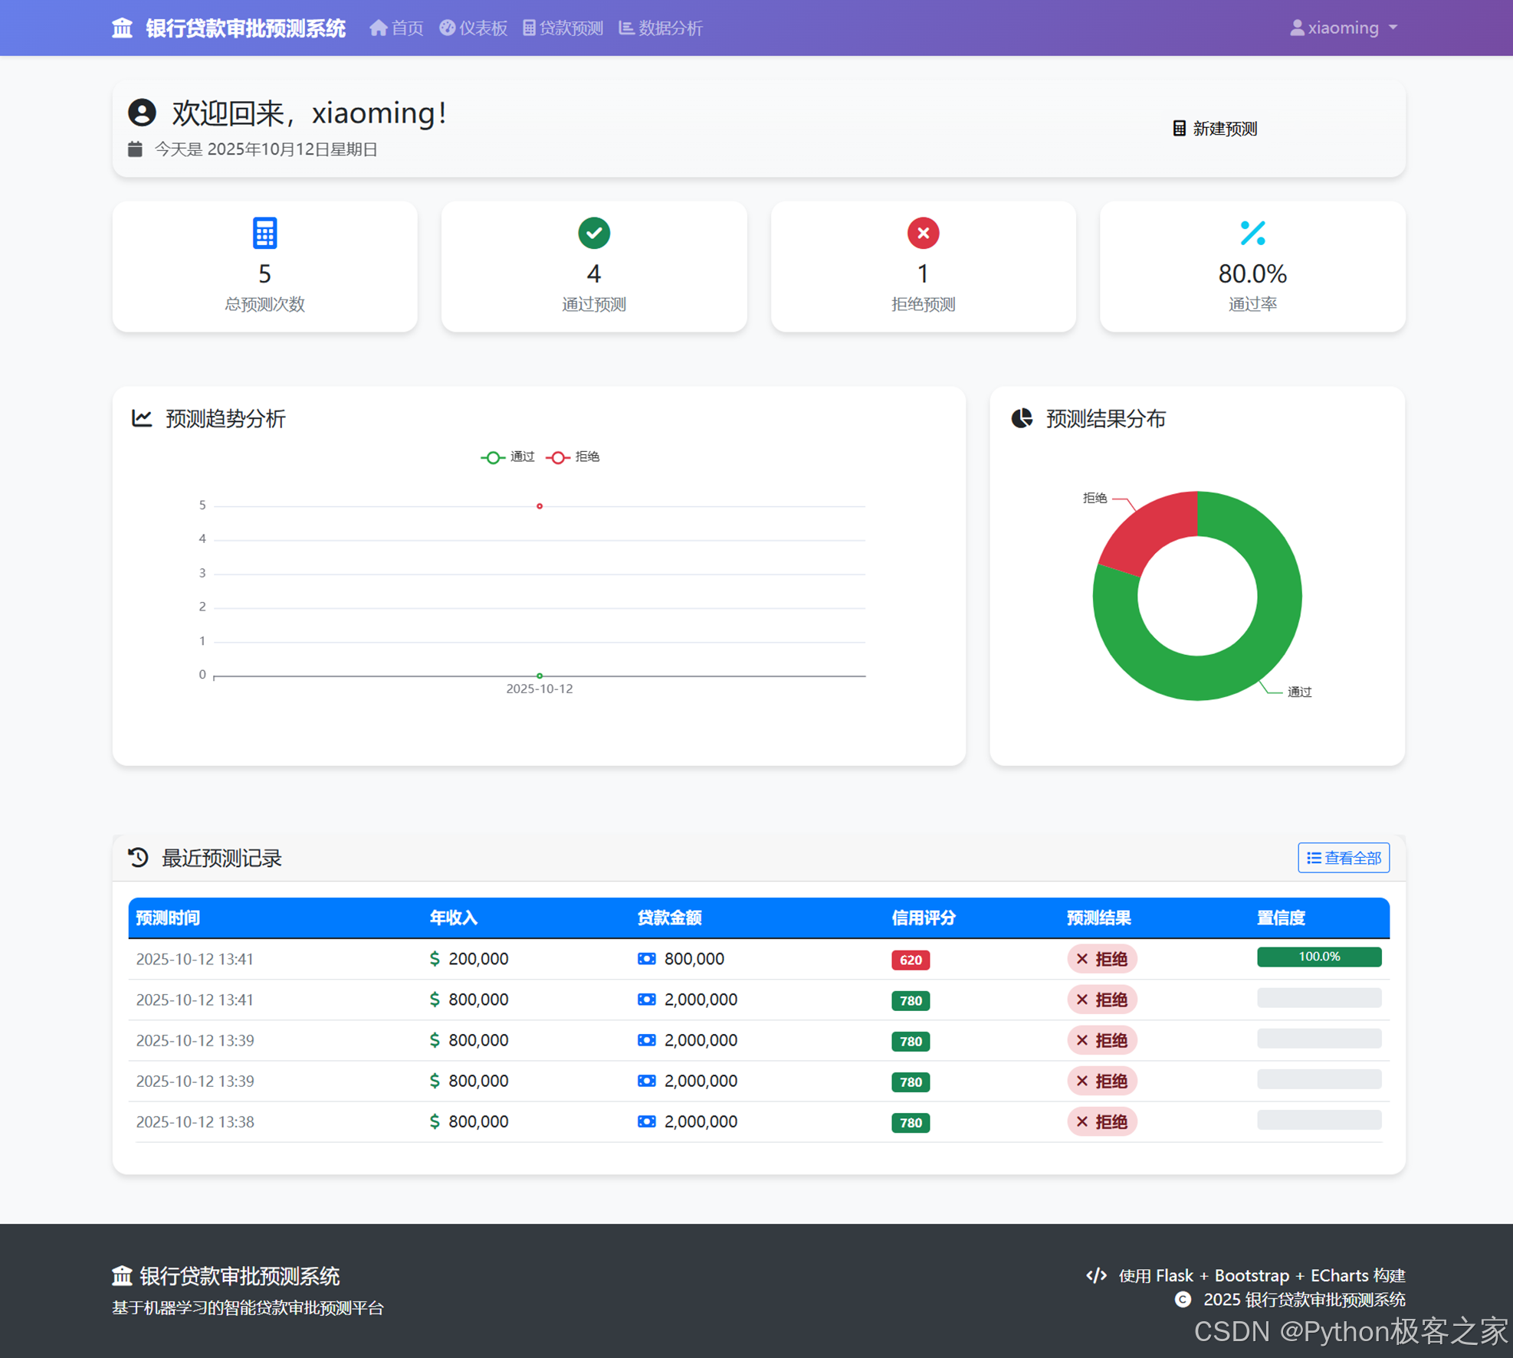
Task: Click the cyan percent pass-rate icon
Action: [1252, 233]
